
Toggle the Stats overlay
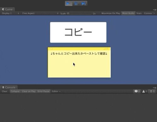[x=139, y=13]
